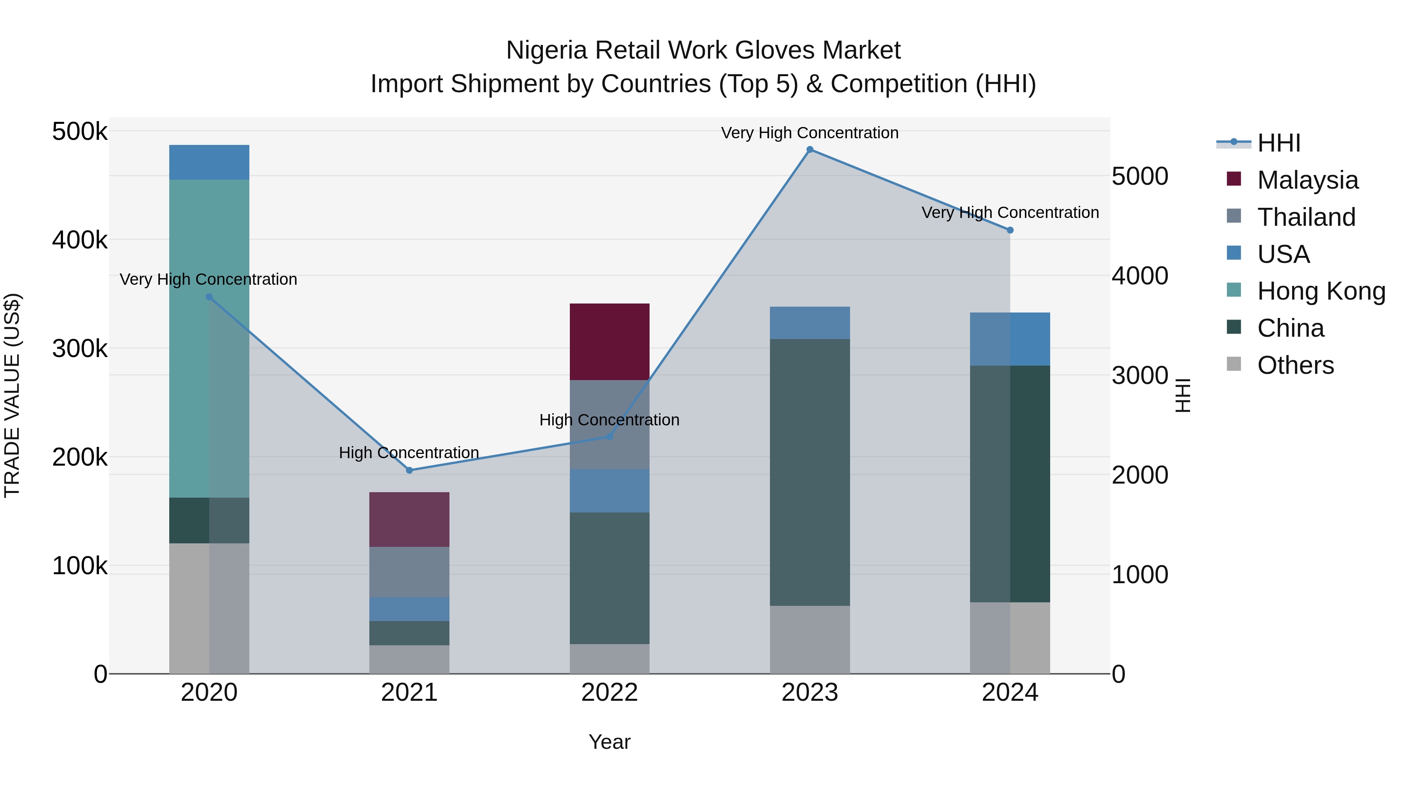This screenshot has width=1407, height=791.
Task: Click the 2022 x-axis label
Action: pos(610,693)
